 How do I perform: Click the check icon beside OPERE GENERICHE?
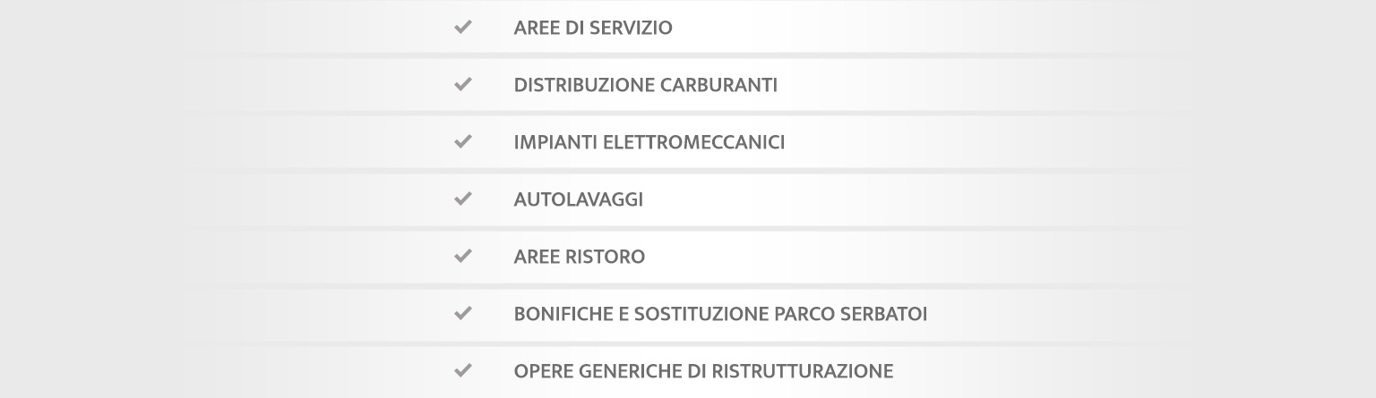click(463, 370)
